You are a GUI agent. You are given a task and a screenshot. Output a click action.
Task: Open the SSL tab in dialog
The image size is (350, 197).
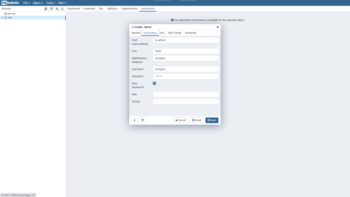(x=162, y=33)
